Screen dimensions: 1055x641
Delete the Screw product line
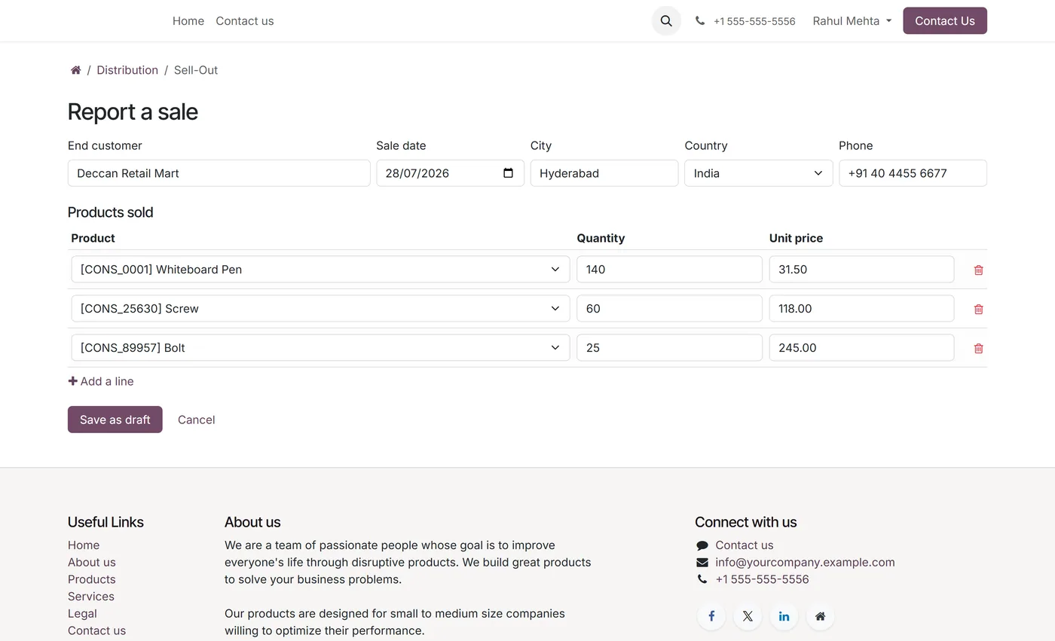978,309
